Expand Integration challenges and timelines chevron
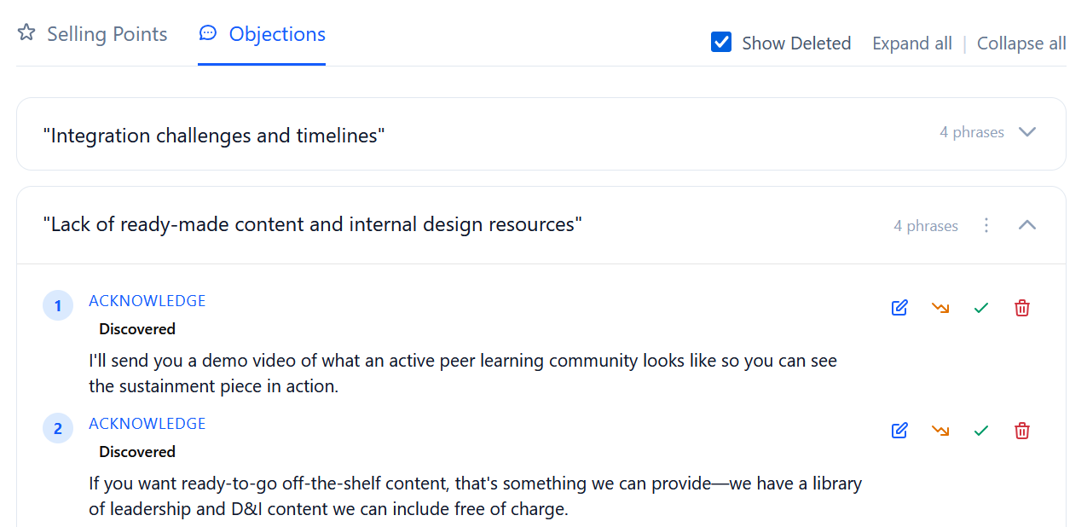 pos(1027,132)
